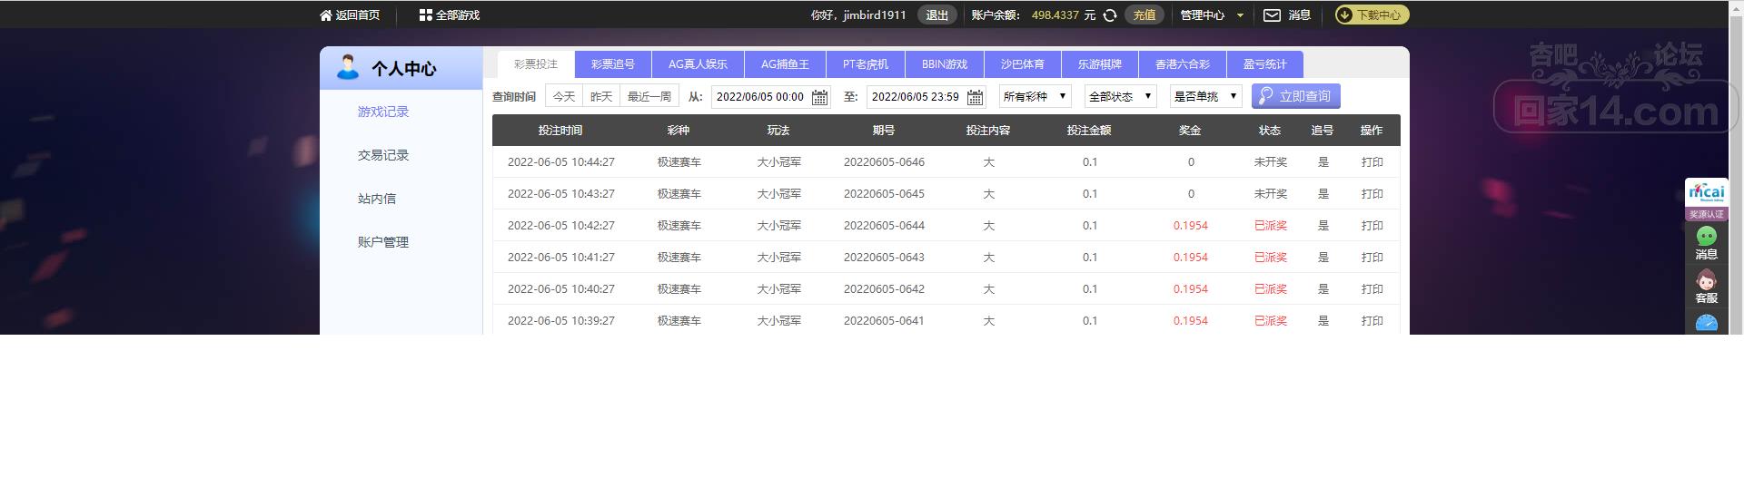Switch to the 盈亏统计 tab
The height and width of the screenshot is (497, 1744).
point(1265,64)
